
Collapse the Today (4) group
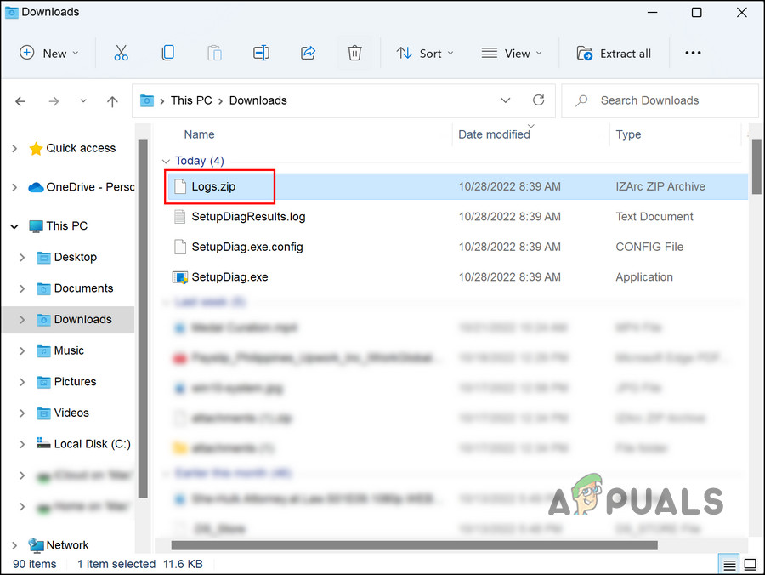point(166,161)
